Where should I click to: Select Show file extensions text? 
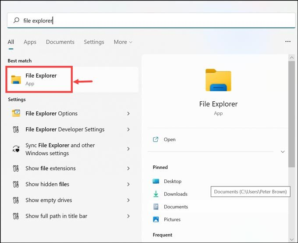pos(50,168)
